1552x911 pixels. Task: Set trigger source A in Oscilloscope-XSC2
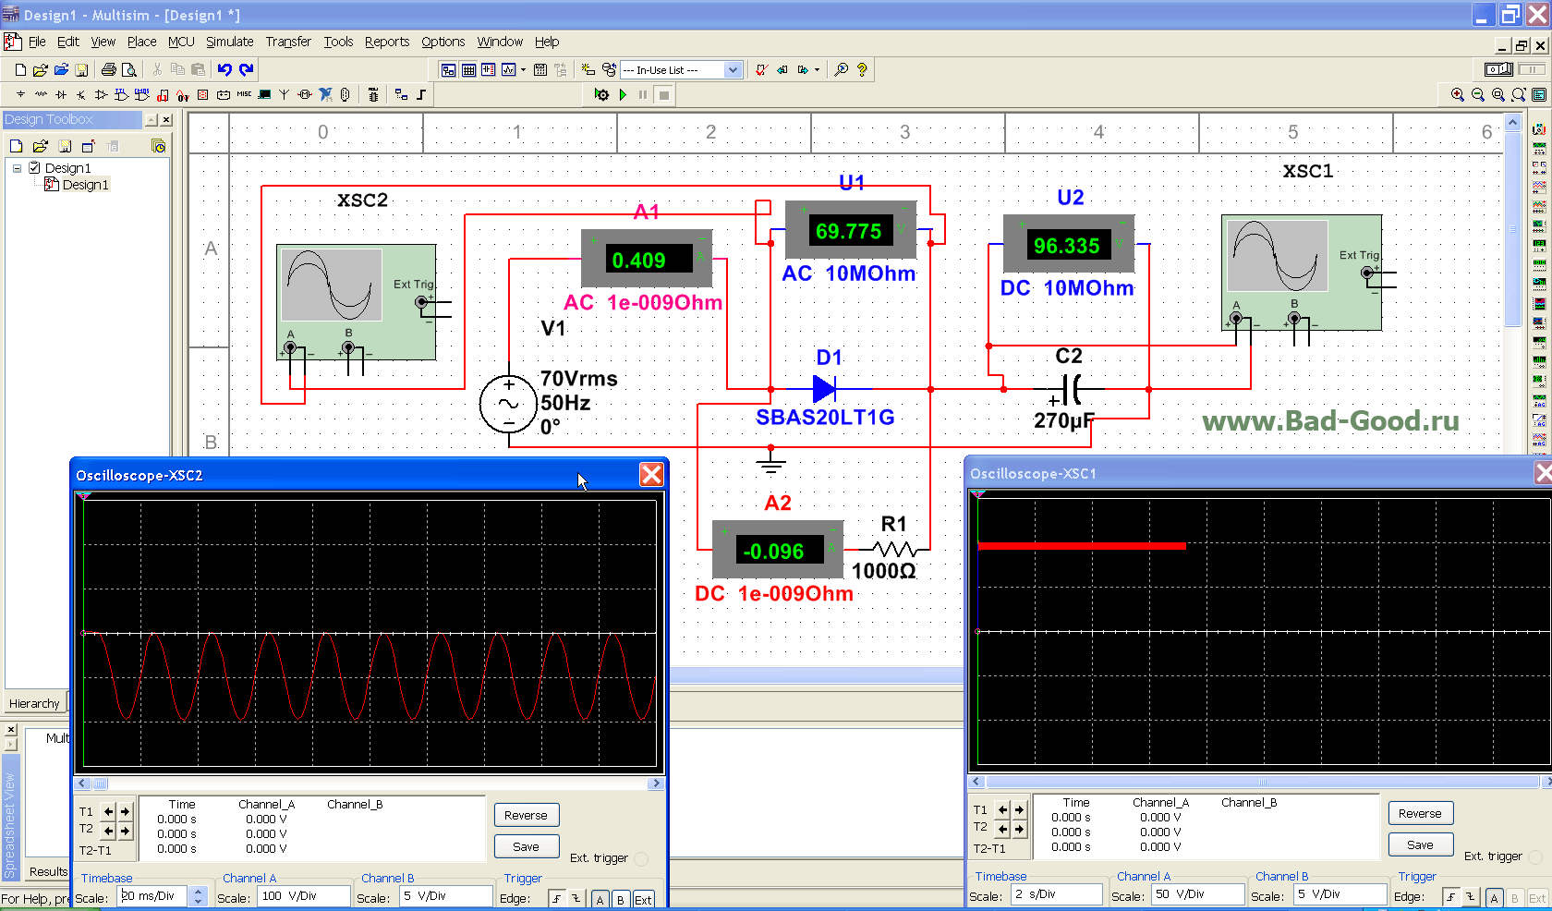pos(600,899)
